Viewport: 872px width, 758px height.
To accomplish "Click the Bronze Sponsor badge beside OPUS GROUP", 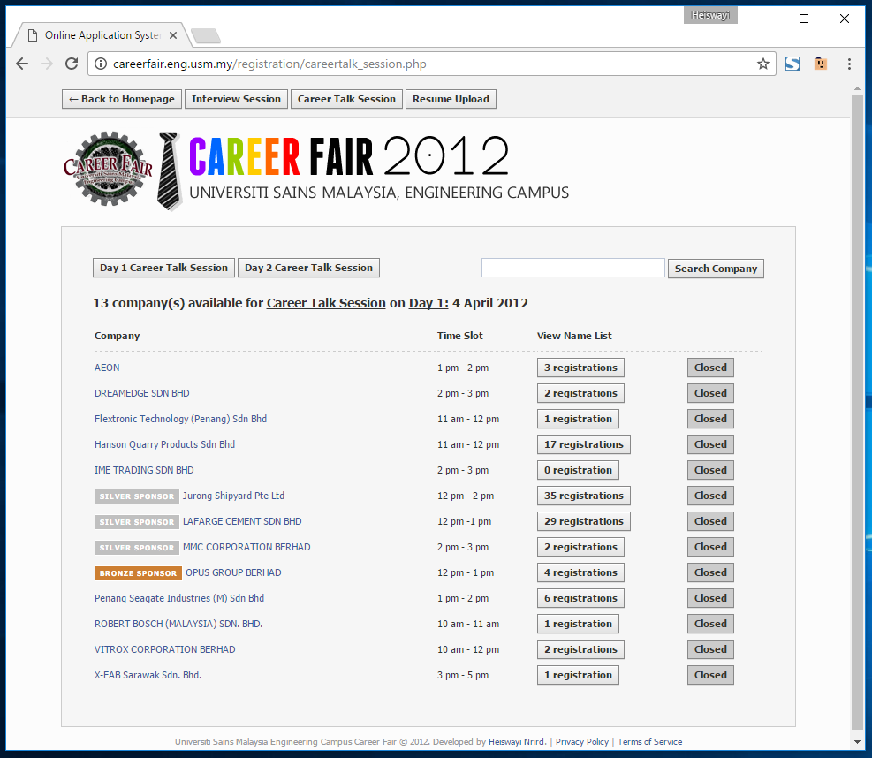I will [138, 572].
